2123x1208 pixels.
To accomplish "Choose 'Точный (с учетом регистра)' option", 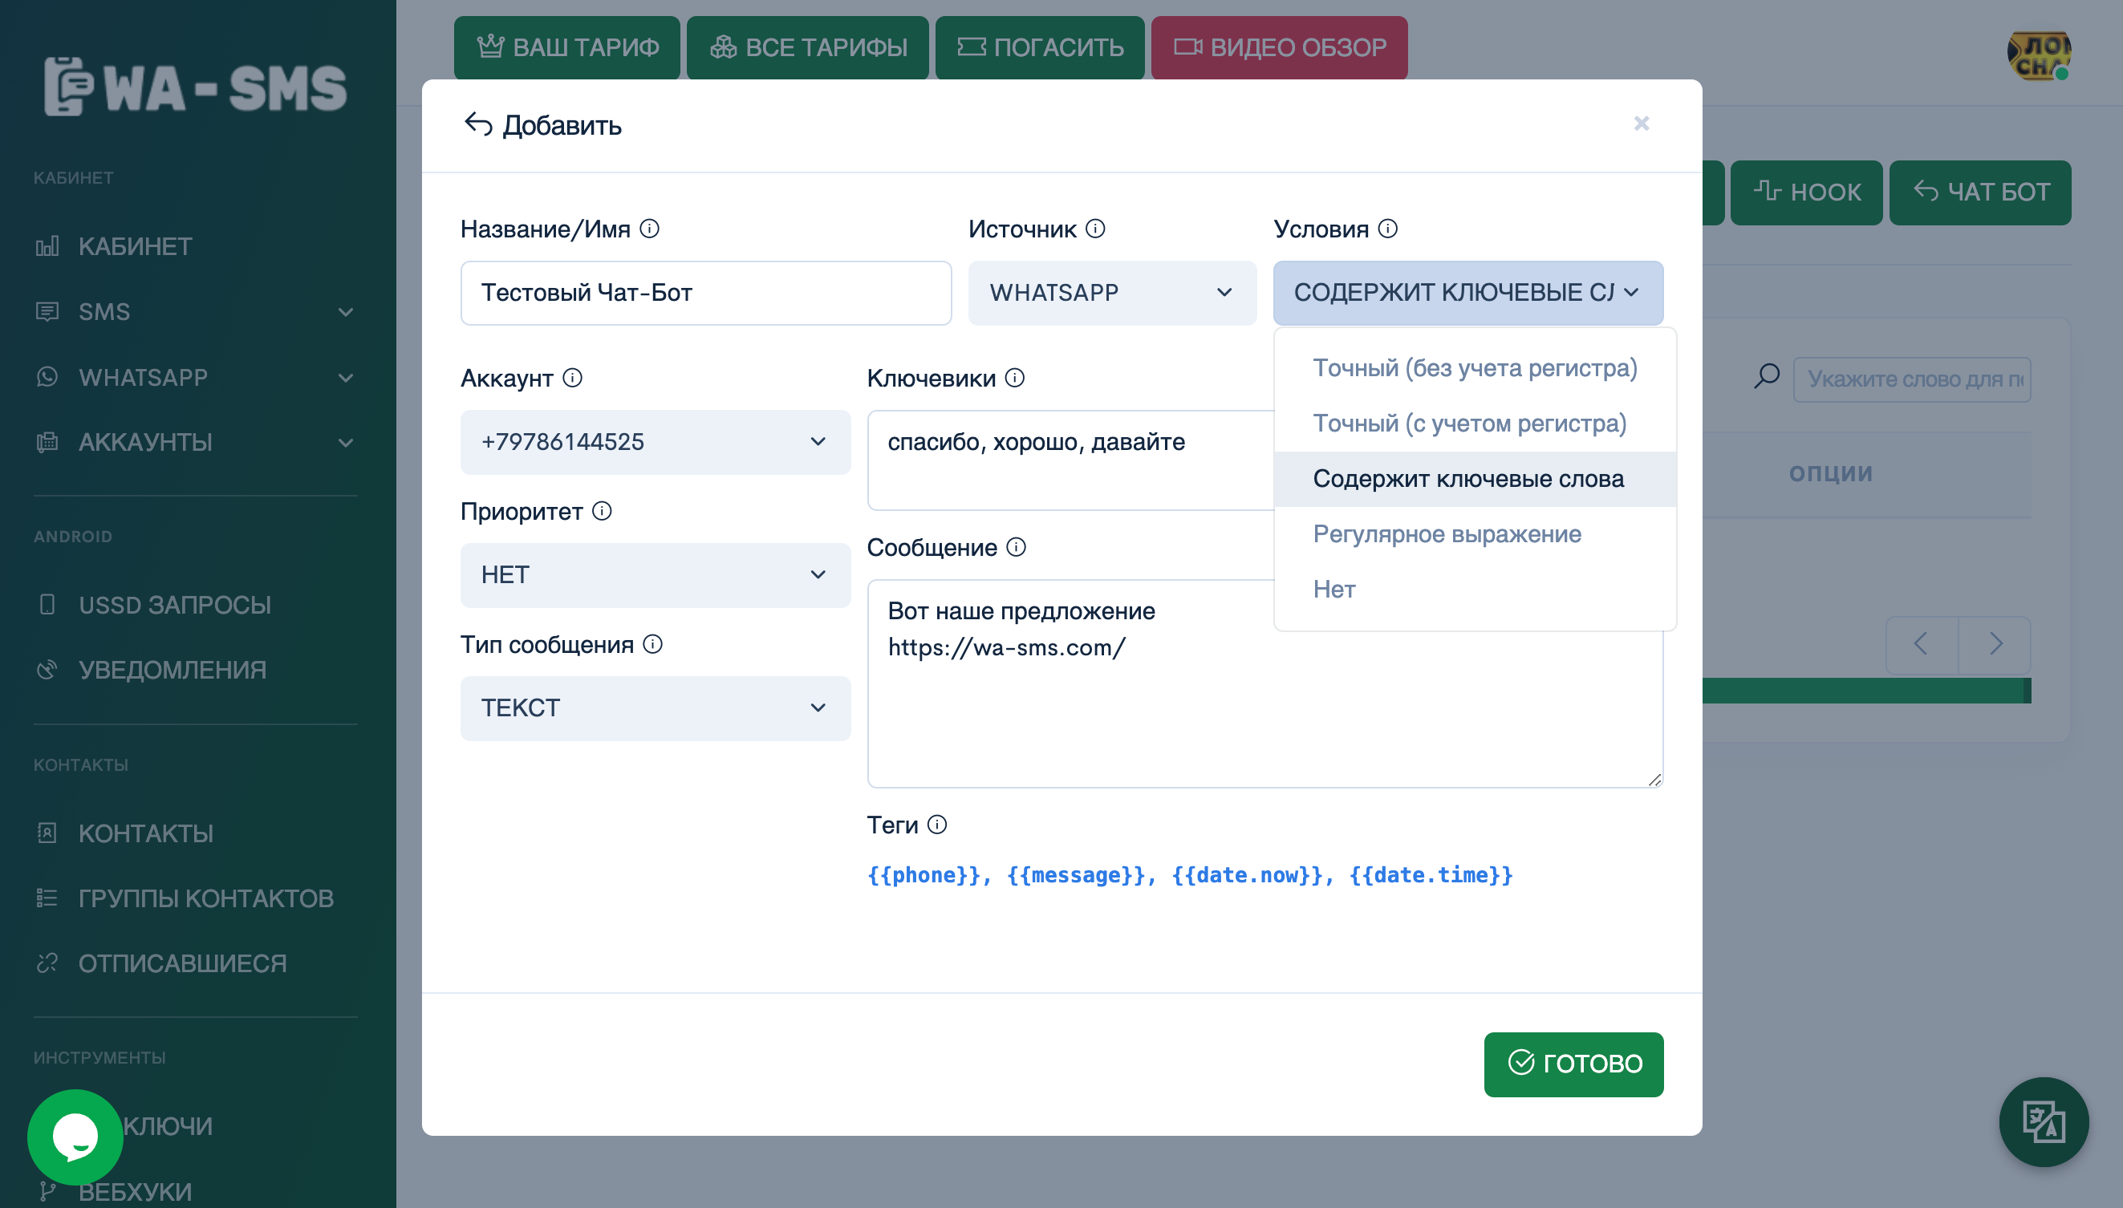I will [x=1468, y=424].
